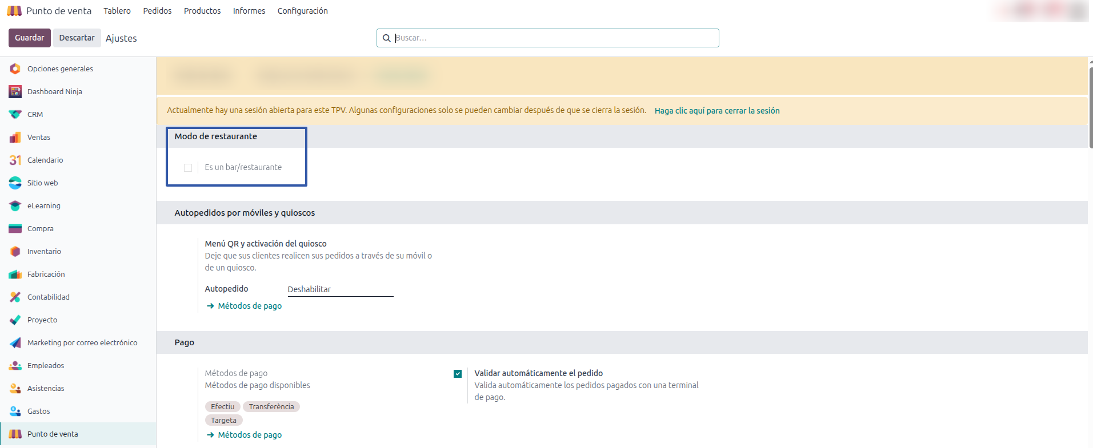
Task: Click the Punto de venta app logo
Action: tap(14, 11)
